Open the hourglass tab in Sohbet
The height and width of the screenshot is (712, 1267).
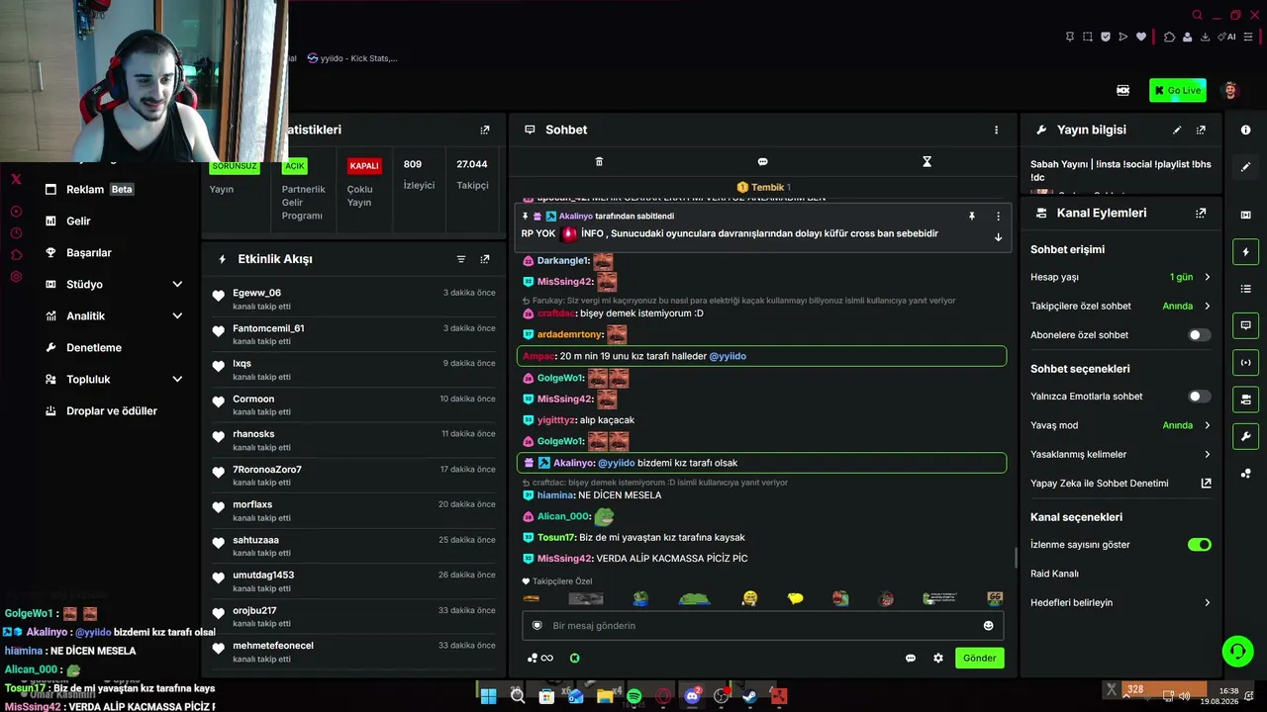click(926, 161)
